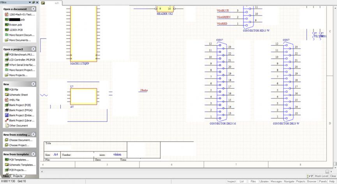Click the Blank Project (FPGA) icon
The width and height of the screenshot is (337, 184).
click(x=7, y=110)
